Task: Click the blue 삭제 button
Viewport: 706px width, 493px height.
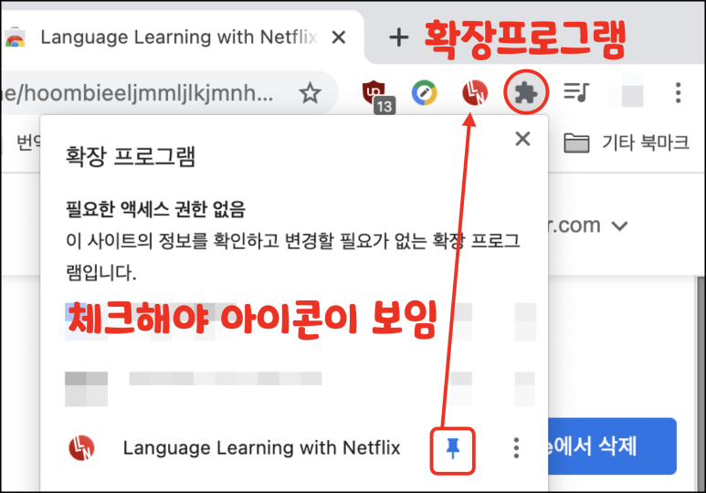Action: point(612,446)
